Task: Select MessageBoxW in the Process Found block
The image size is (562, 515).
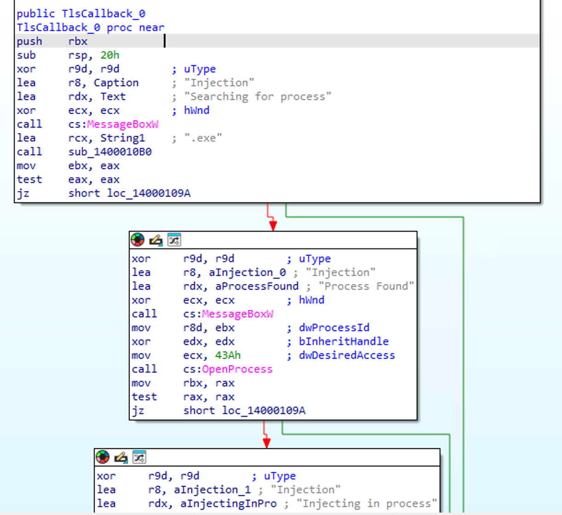Action: click(x=237, y=314)
